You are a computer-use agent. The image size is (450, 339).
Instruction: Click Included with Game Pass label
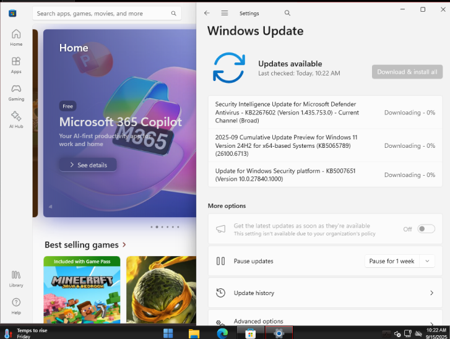coord(82,261)
